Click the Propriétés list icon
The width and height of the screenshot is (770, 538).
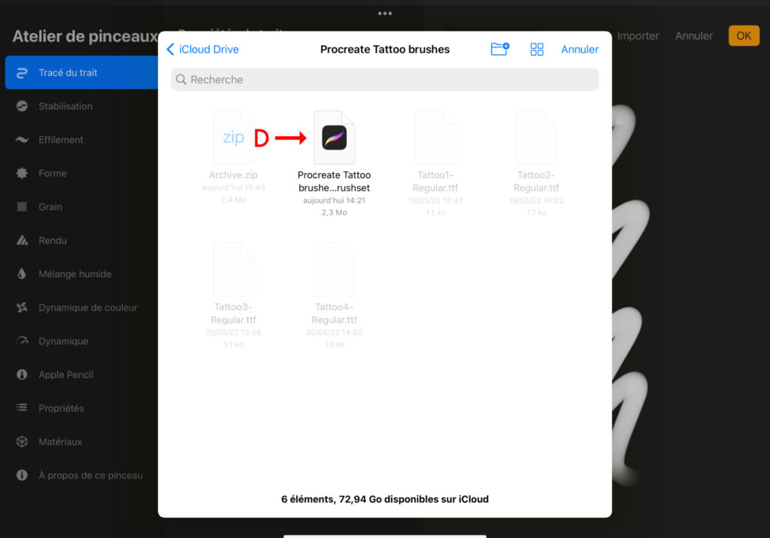22,407
